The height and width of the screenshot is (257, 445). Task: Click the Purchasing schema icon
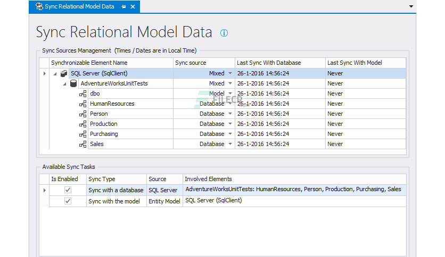coord(83,134)
